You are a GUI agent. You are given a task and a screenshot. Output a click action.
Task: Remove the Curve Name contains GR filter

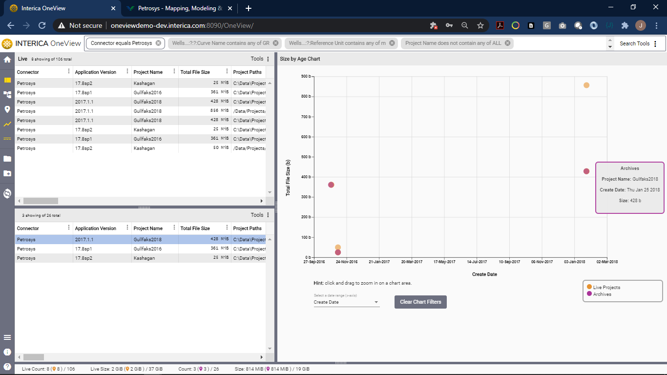(275, 43)
